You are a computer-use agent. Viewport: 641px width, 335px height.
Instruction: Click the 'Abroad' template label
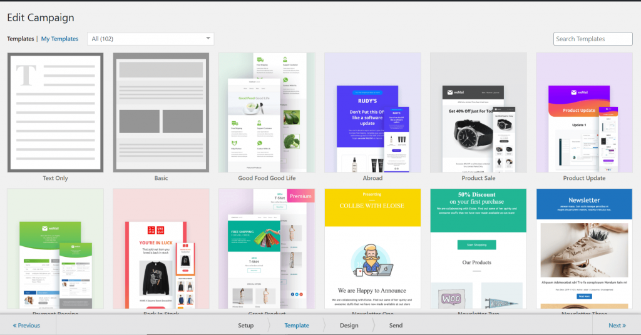373,178
